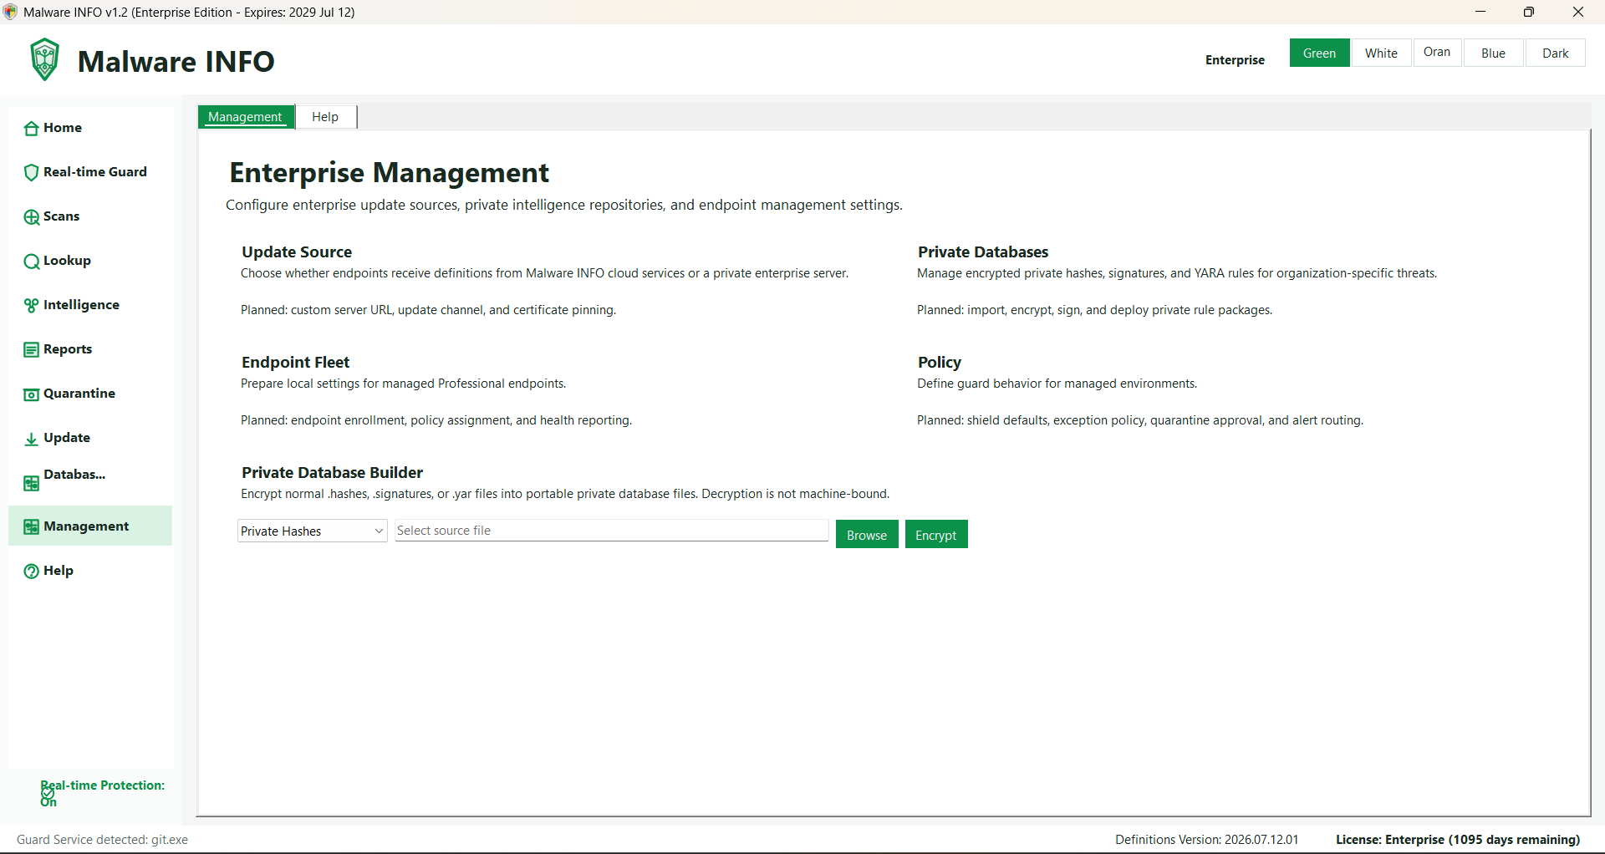This screenshot has height=854, width=1605.
Task: Click the Intelligence icon in sidebar
Action: 31,306
